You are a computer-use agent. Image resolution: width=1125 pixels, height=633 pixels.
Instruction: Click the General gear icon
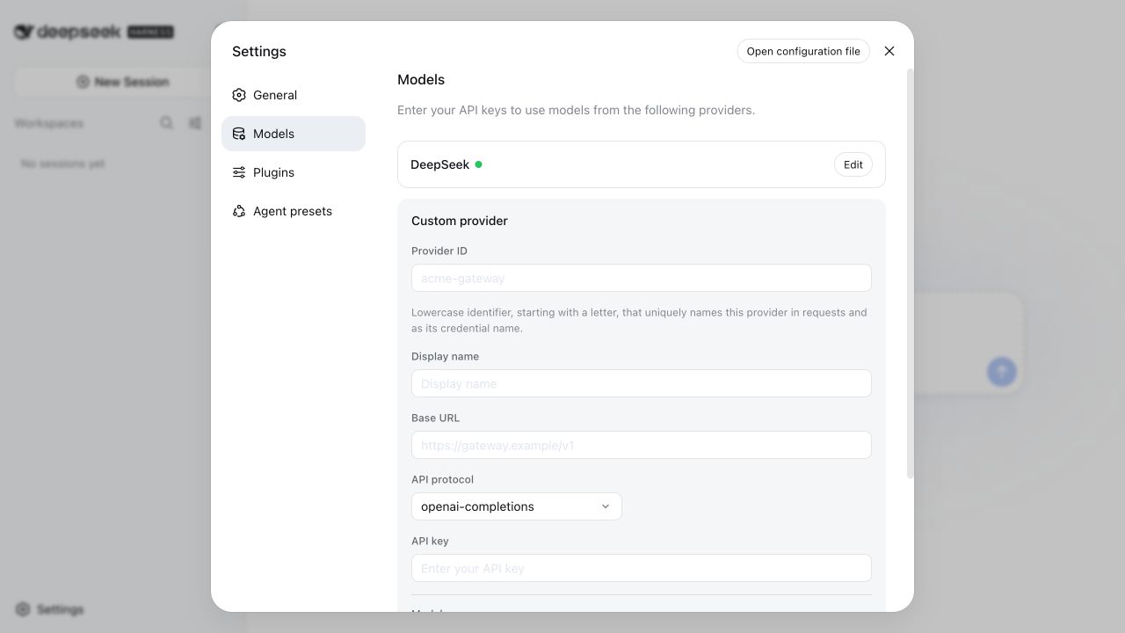point(239,95)
